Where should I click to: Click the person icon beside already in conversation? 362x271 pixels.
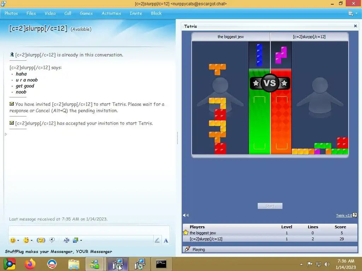coord(12,55)
